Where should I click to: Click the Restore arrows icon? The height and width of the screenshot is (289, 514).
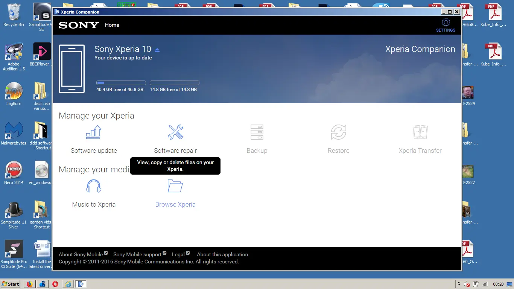[x=338, y=132]
